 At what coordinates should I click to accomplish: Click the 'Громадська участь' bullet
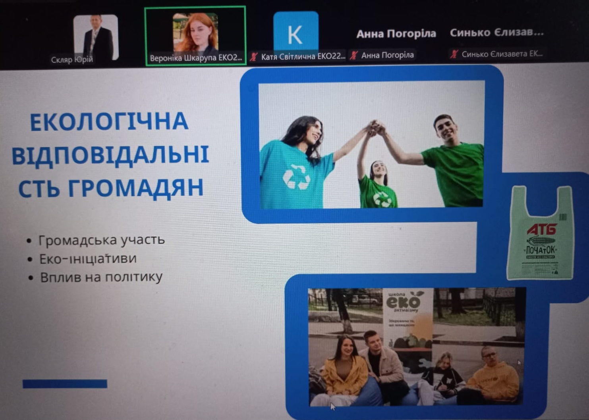(101, 240)
